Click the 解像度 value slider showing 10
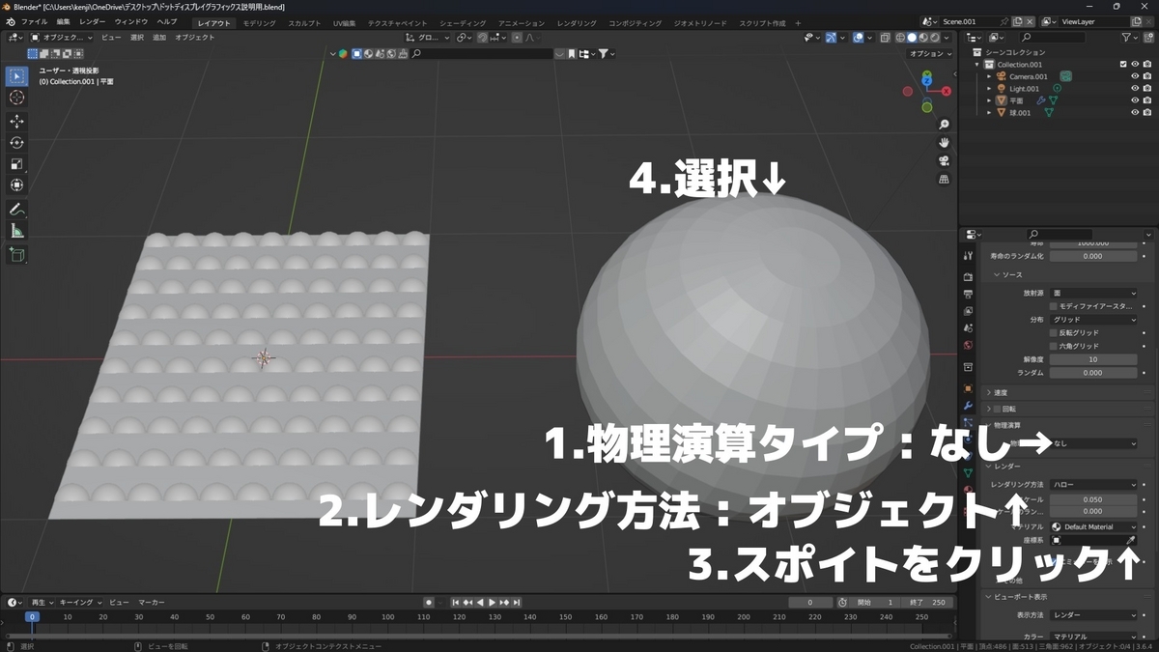 [1093, 359]
